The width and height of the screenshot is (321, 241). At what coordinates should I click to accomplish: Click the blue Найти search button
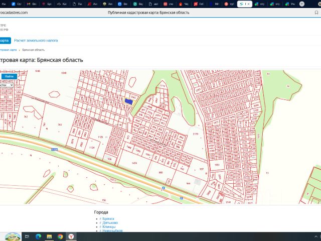click(x=9, y=76)
